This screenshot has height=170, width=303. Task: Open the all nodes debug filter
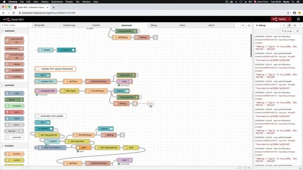[x=287, y=31]
